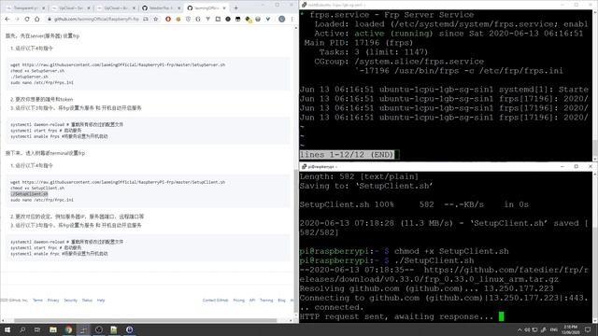Image resolution: width=598 pixels, height=336 pixels.
Task: Open the round black taskbar app icon
Action: (x=99, y=329)
